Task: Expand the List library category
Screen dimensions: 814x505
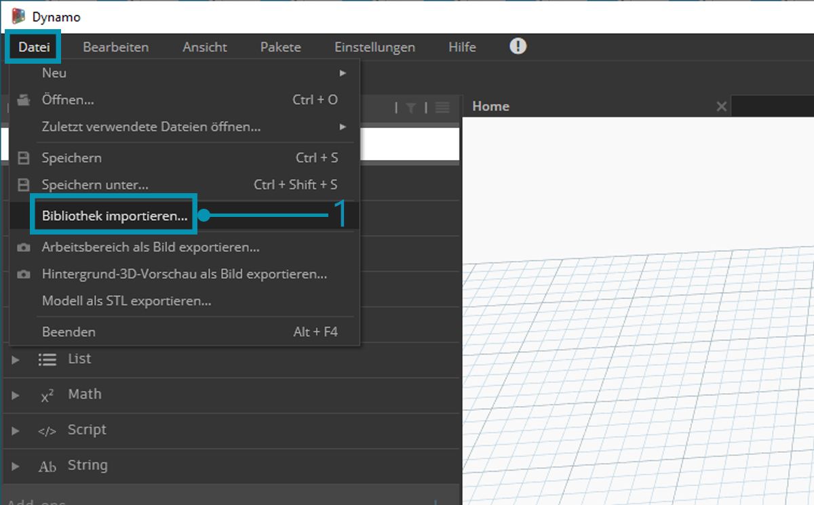Action: click(16, 359)
